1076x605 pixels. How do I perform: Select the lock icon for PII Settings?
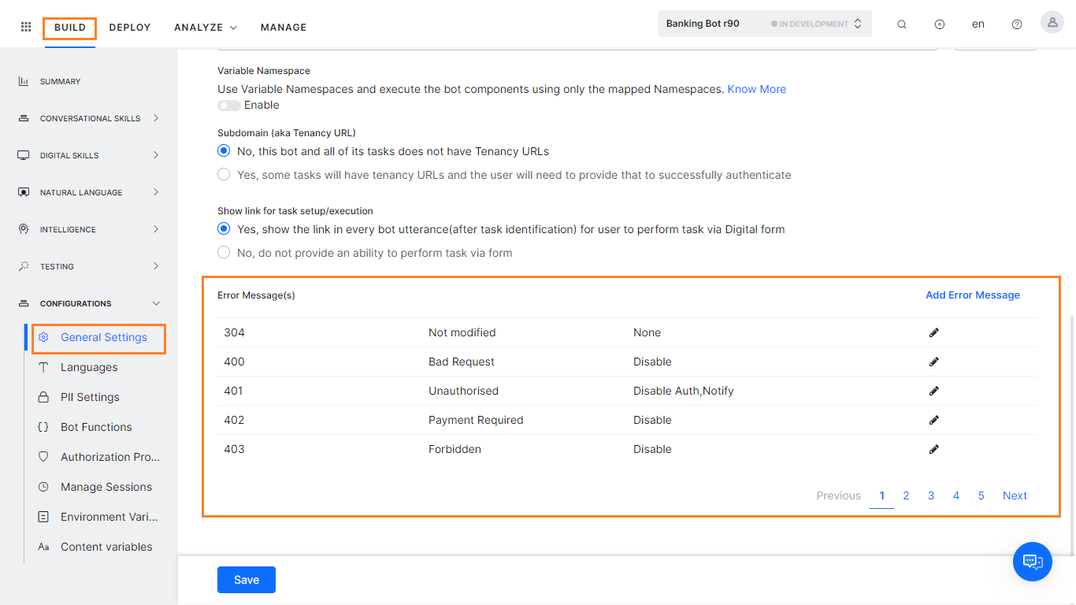pos(45,396)
